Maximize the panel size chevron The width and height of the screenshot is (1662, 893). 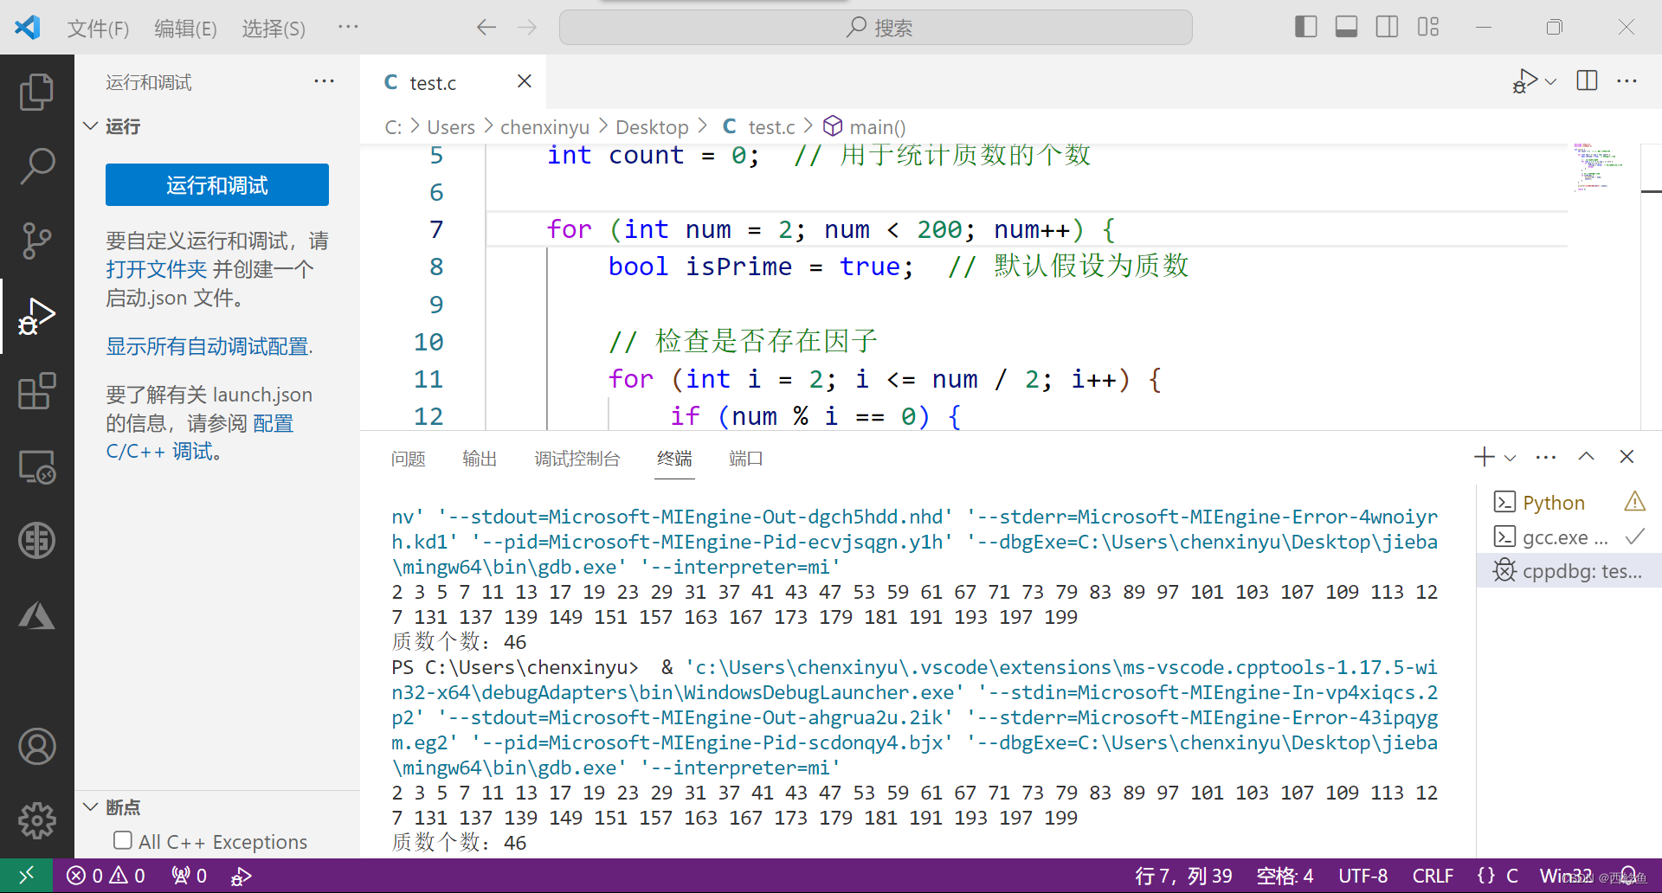tap(1586, 457)
